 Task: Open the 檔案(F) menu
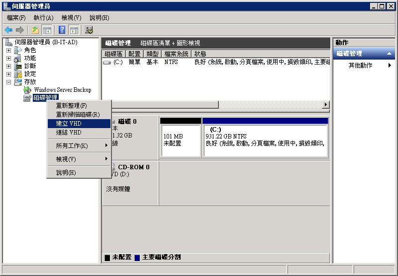pyautogui.click(x=16, y=18)
